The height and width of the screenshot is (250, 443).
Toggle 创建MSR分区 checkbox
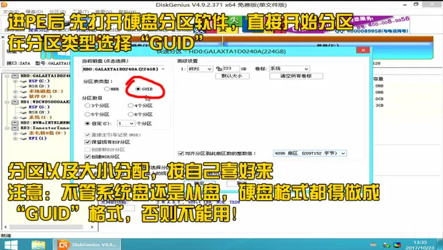pyautogui.click(x=87, y=157)
